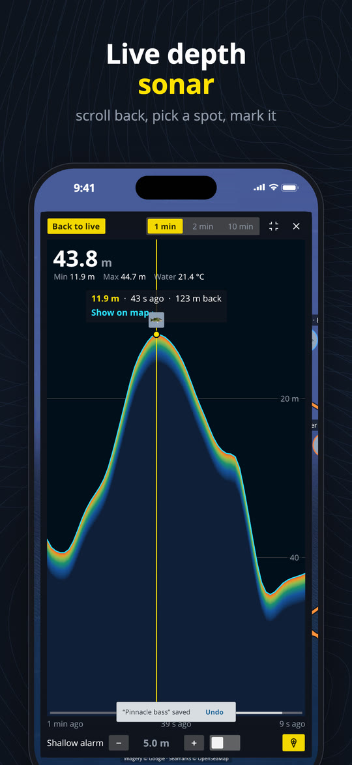Close the sonar panel with the X icon
352x765 pixels.
pyautogui.click(x=296, y=226)
